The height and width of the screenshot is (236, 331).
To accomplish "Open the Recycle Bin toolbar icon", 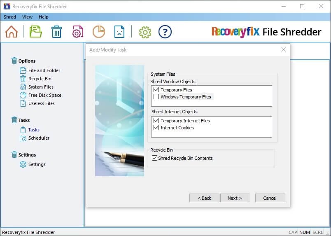I will tap(56, 32).
